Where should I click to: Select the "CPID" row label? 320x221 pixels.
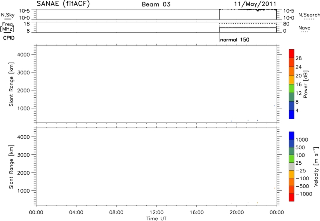(9, 38)
